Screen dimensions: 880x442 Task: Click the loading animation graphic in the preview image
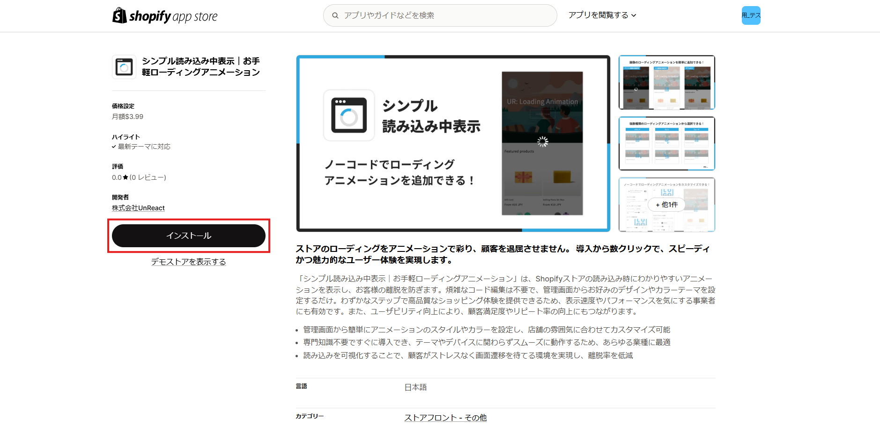[x=543, y=141]
